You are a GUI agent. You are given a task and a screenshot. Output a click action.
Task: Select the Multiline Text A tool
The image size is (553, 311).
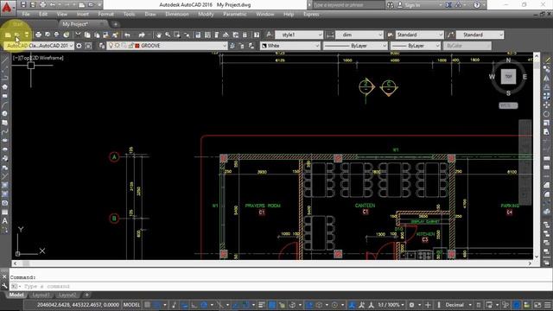click(x=4, y=221)
